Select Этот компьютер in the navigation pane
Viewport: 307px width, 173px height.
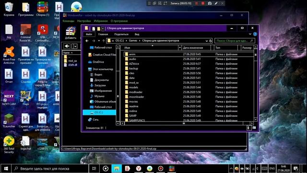click(x=101, y=69)
